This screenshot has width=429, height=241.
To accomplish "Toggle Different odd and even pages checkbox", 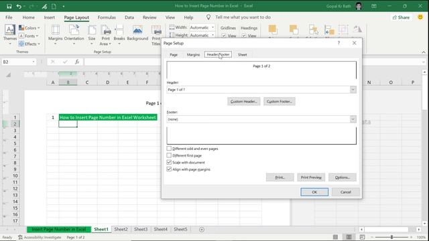I will 169,149.
